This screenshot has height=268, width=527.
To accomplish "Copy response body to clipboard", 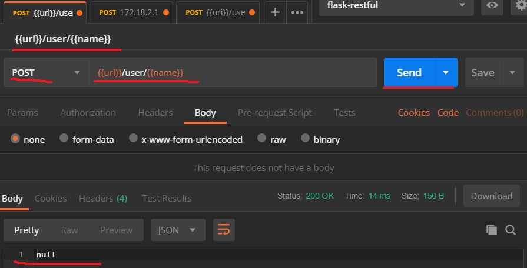I will pos(491,230).
